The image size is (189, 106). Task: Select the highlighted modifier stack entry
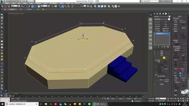click(162, 34)
